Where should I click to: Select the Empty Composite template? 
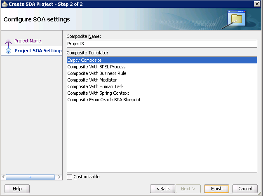coord(162,60)
